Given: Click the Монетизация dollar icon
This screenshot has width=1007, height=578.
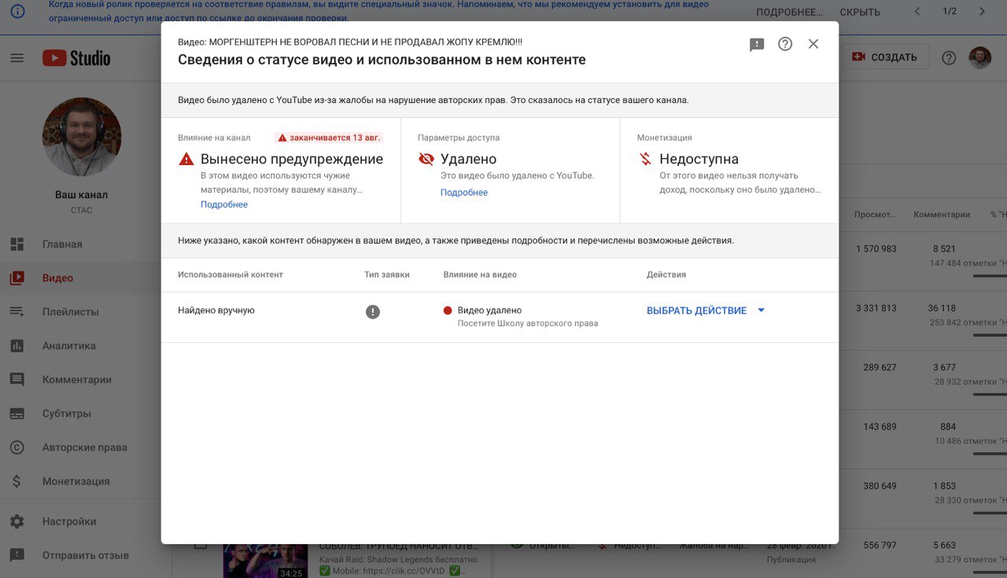Looking at the screenshot, I should click(x=17, y=481).
